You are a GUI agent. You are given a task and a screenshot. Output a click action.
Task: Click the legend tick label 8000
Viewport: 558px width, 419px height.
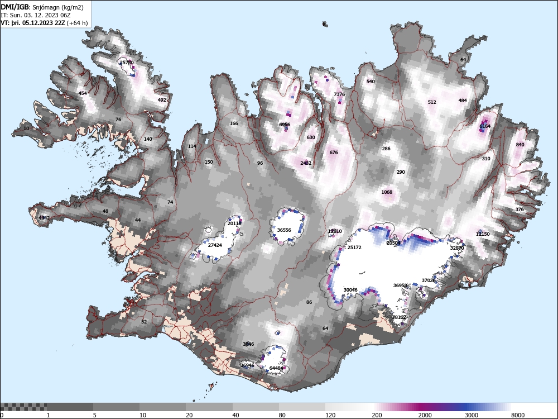(518, 415)
